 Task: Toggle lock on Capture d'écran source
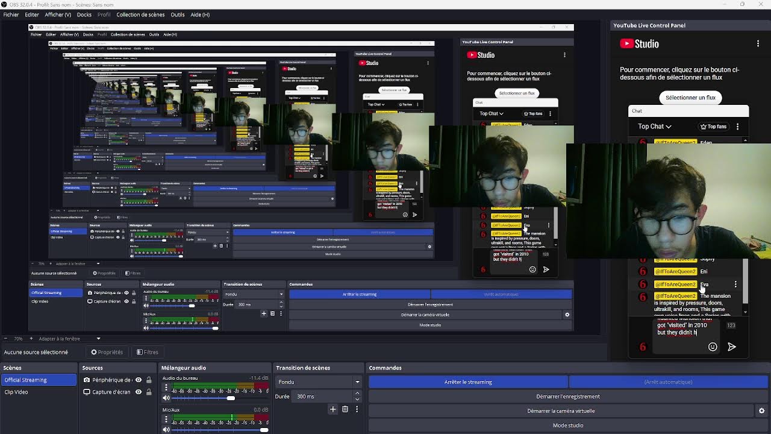(x=149, y=392)
